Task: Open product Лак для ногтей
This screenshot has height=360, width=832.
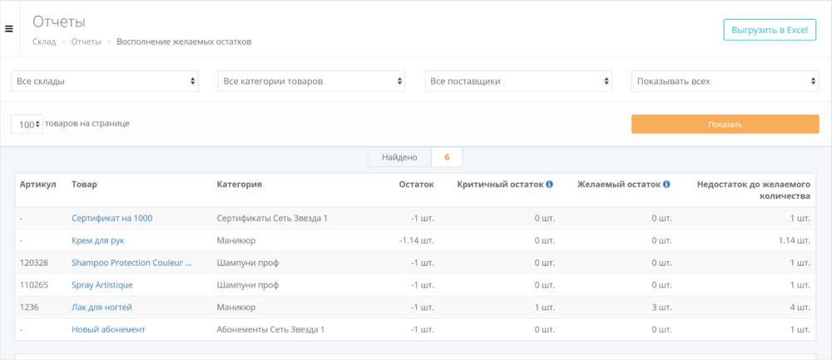Action: click(x=102, y=307)
